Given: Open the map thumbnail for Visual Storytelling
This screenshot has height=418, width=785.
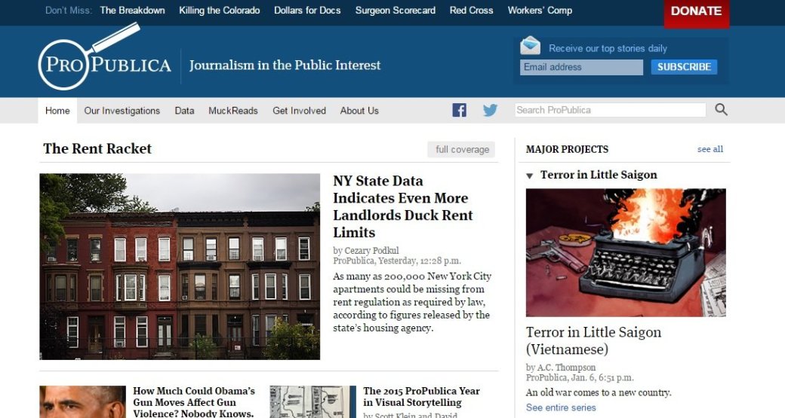Looking at the screenshot, I should (x=313, y=401).
